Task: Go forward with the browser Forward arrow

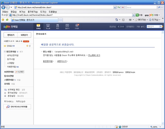Action: (x=8, y=7)
